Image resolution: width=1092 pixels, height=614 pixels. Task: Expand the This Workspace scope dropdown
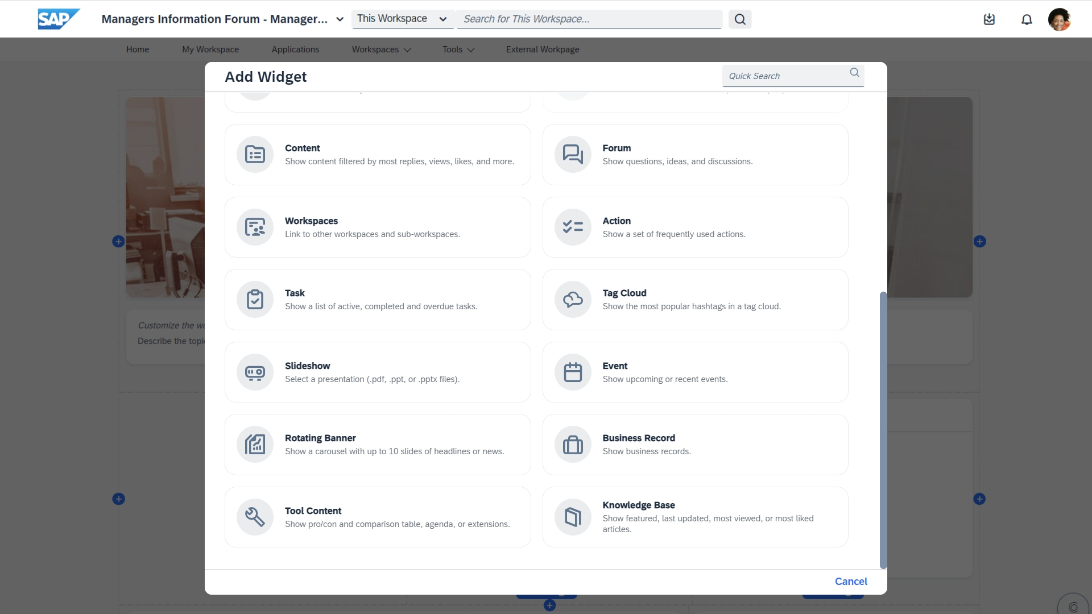tap(402, 19)
